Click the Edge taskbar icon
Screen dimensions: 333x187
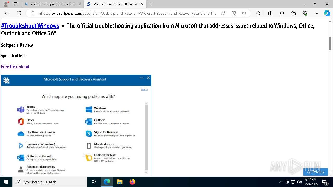(x=107, y=182)
